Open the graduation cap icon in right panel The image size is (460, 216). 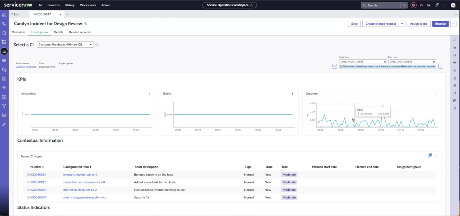coord(455,48)
